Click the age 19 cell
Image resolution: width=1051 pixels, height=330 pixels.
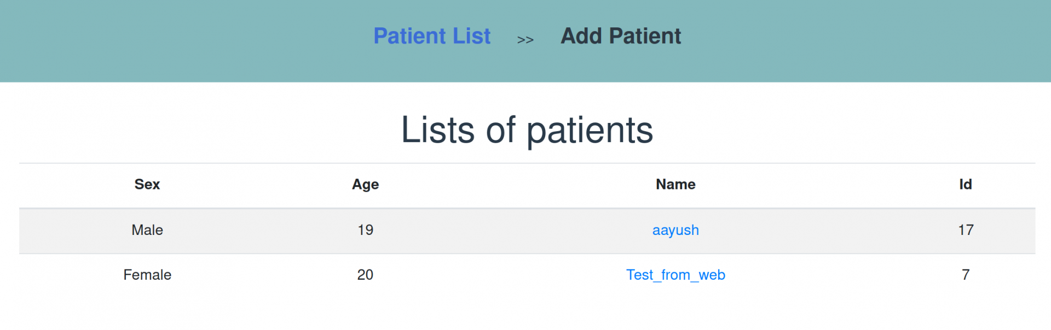pyautogui.click(x=365, y=230)
